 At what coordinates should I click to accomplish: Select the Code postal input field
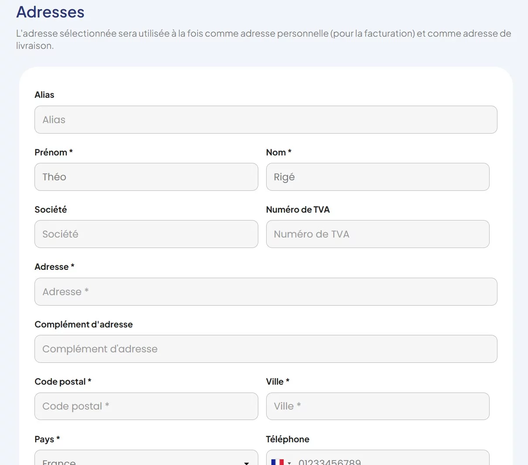pyautogui.click(x=146, y=406)
